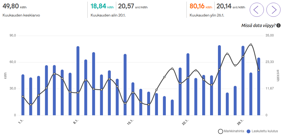This screenshot has width=285, height=136.
Task: Go to the next month with right arrow
Action: [x=273, y=9]
